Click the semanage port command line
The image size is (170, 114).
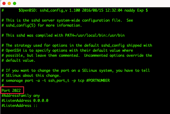coord(56,80)
